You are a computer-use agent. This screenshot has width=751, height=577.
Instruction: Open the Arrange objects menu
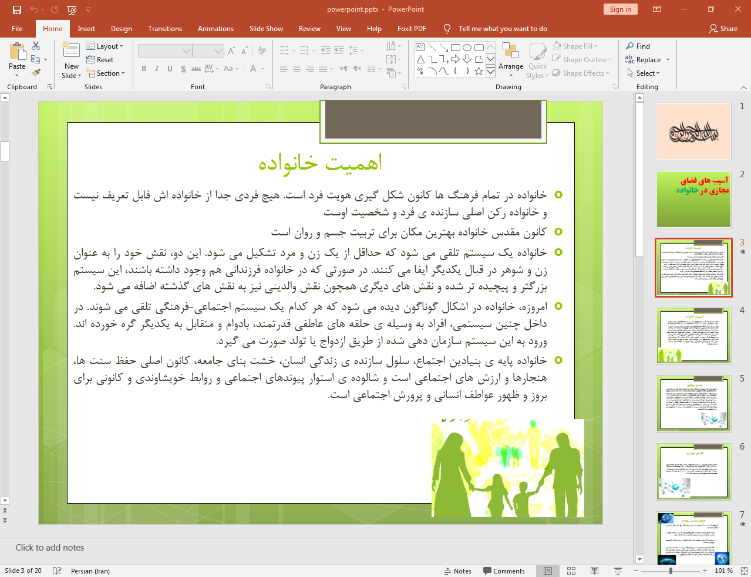coord(511,60)
